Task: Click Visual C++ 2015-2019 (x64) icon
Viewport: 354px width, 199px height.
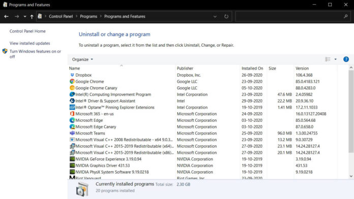Action: click(x=72, y=146)
